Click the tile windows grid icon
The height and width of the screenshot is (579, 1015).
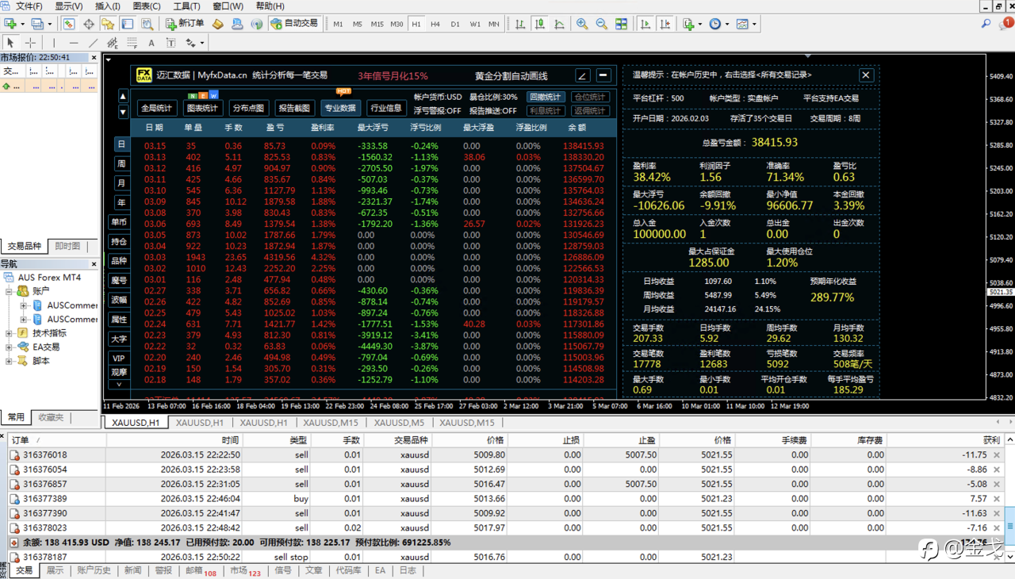click(x=622, y=24)
